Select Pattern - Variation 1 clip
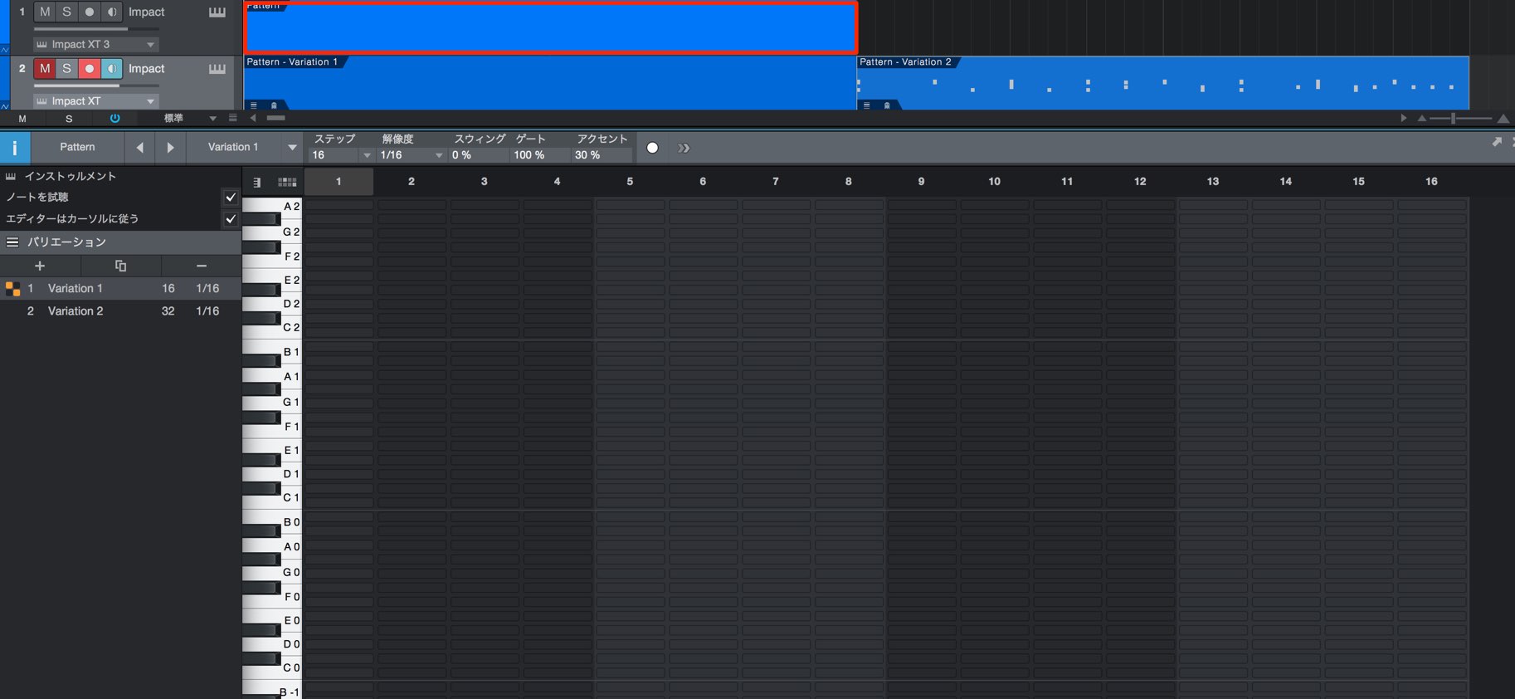1515x699 pixels. (551, 83)
